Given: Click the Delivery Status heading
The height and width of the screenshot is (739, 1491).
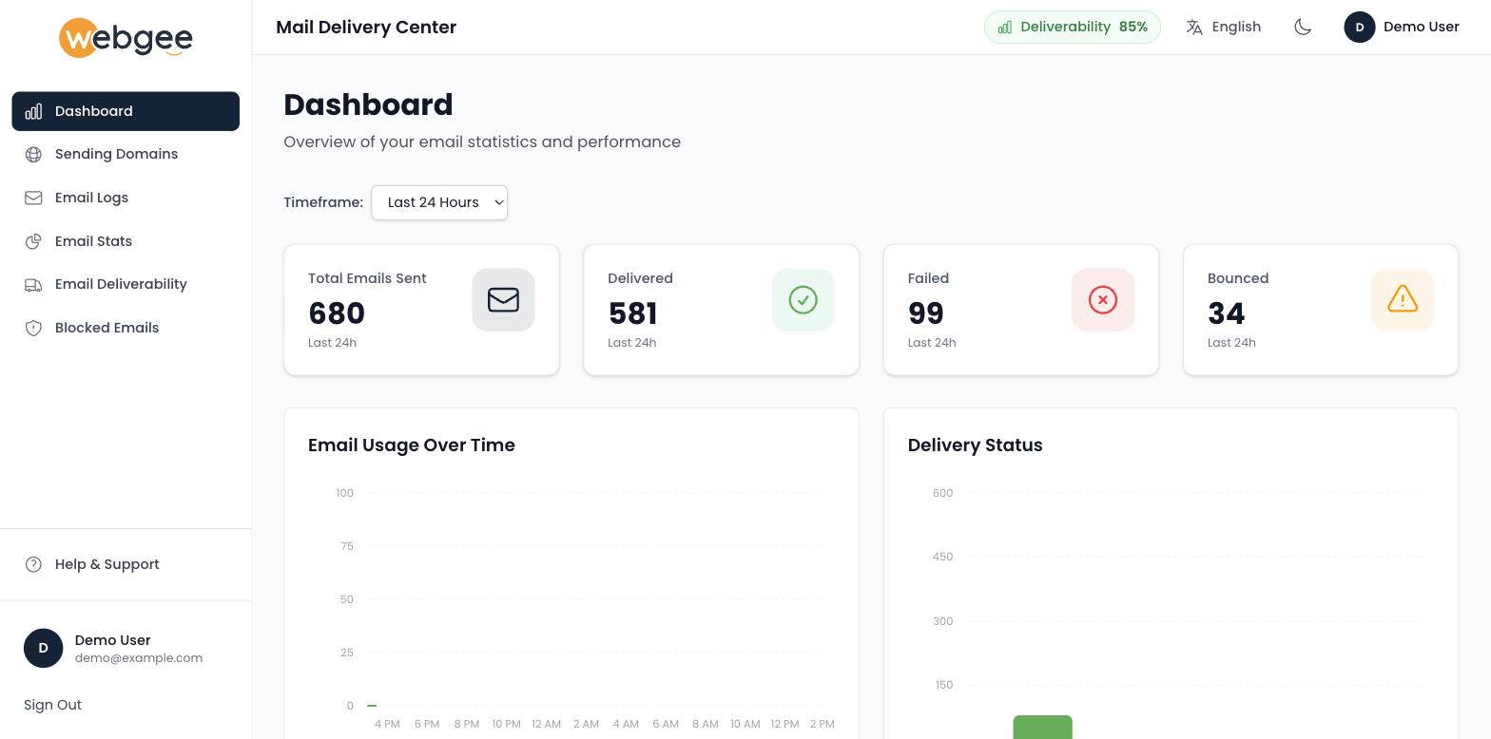Looking at the screenshot, I should [976, 445].
